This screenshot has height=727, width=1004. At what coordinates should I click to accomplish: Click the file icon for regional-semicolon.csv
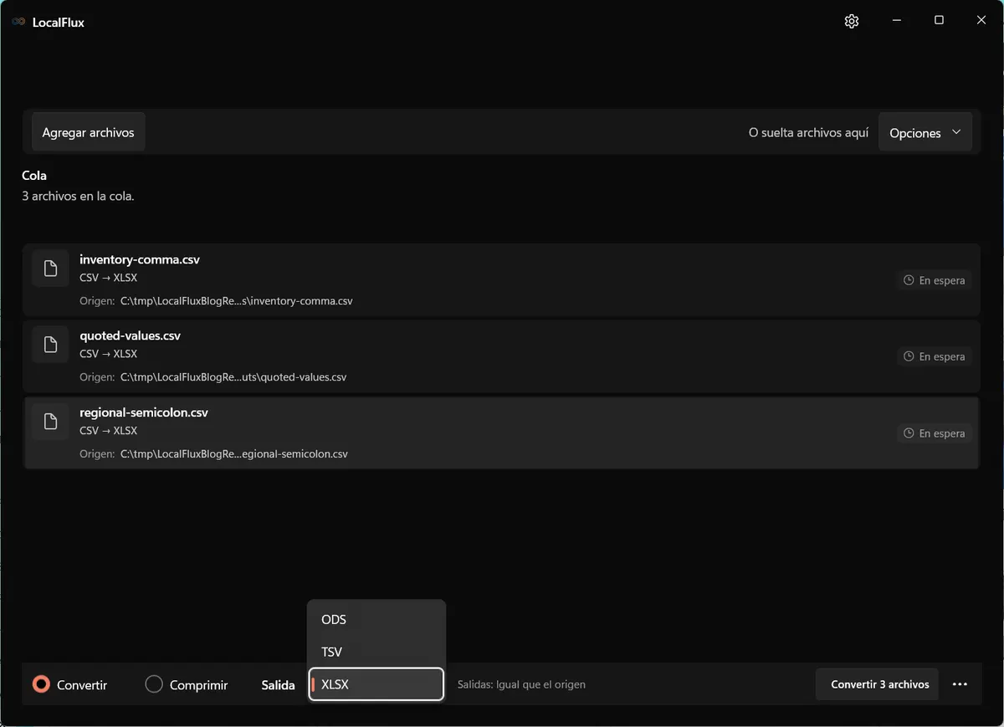coord(50,421)
